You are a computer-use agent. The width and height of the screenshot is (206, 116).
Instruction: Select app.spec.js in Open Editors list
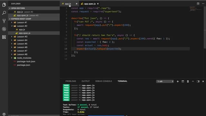(34, 15)
